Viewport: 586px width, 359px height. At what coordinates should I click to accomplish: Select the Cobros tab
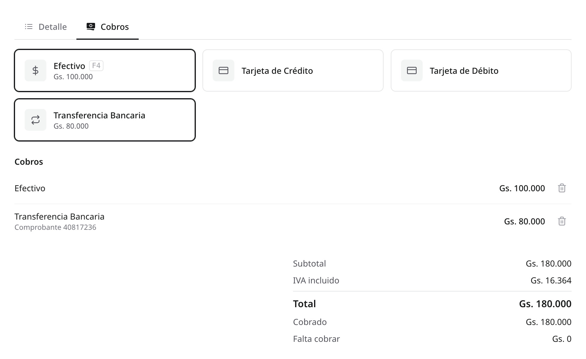point(107,27)
